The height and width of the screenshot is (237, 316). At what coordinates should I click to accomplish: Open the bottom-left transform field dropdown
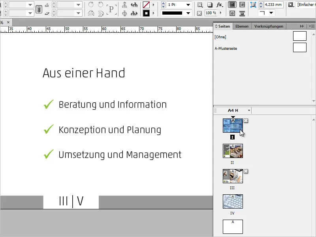(x=30, y=13)
